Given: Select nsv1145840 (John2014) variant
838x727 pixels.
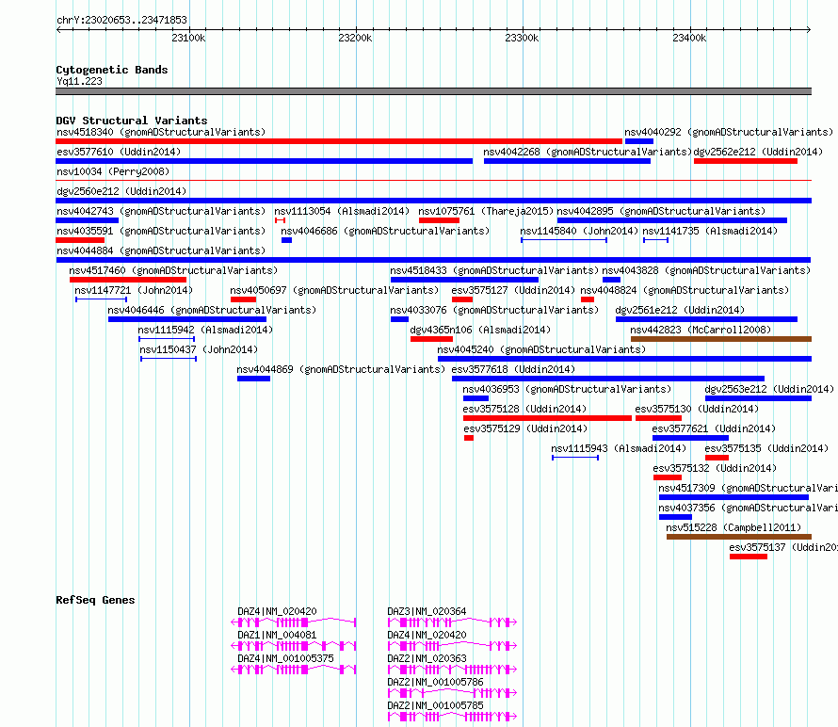Looking at the screenshot, I should [x=579, y=231].
